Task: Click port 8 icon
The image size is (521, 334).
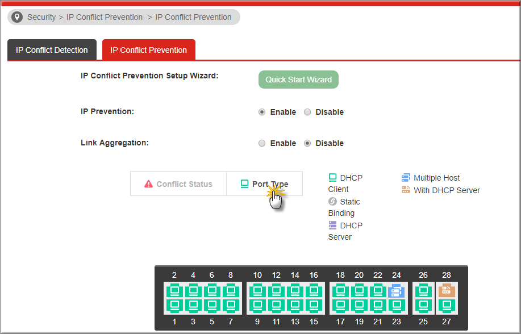Action: (x=231, y=291)
